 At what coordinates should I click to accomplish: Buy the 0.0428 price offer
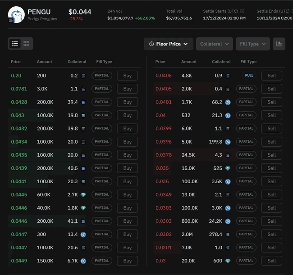[127, 102]
